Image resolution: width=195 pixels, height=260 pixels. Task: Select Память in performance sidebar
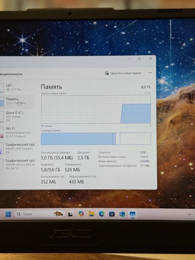pyautogui.click(x=17, y=101)
